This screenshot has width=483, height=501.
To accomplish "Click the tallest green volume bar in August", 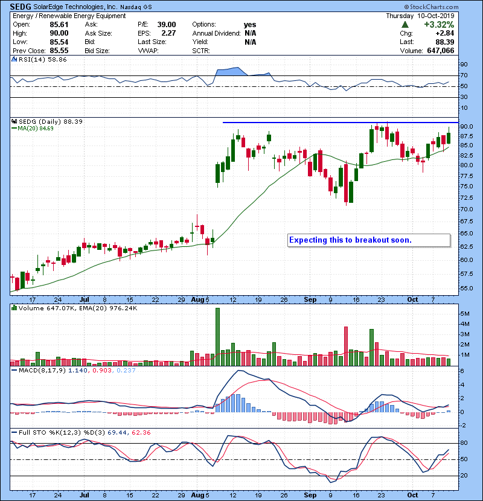I will point(218,337).
